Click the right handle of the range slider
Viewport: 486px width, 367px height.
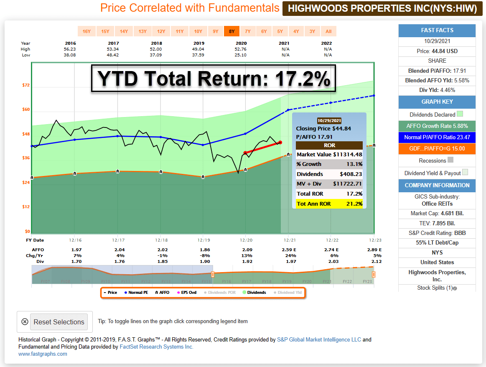click(x=374, y=274)
